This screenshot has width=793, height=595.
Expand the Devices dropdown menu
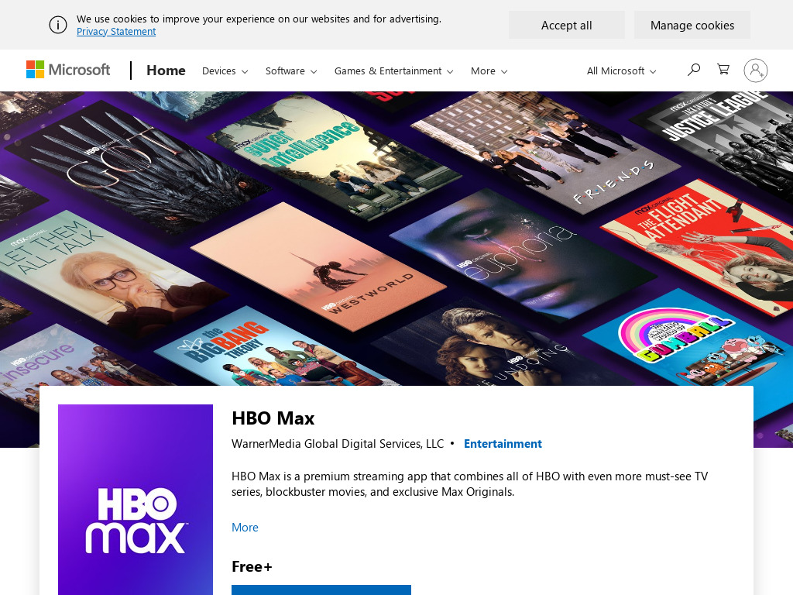pos(225,71)
